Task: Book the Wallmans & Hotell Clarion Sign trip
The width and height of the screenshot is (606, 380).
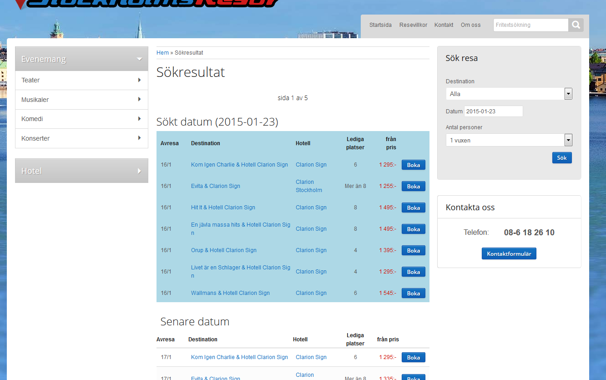Action: pos(413,293)
